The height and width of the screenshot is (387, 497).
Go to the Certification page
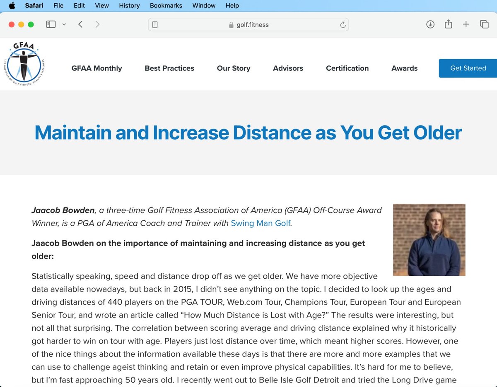pos(347,68)
